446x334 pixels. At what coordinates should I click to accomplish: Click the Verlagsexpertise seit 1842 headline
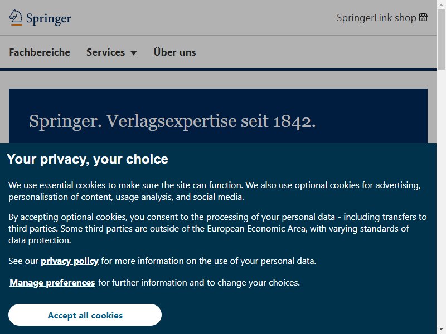pyautogui.click(x=172, y=121)
